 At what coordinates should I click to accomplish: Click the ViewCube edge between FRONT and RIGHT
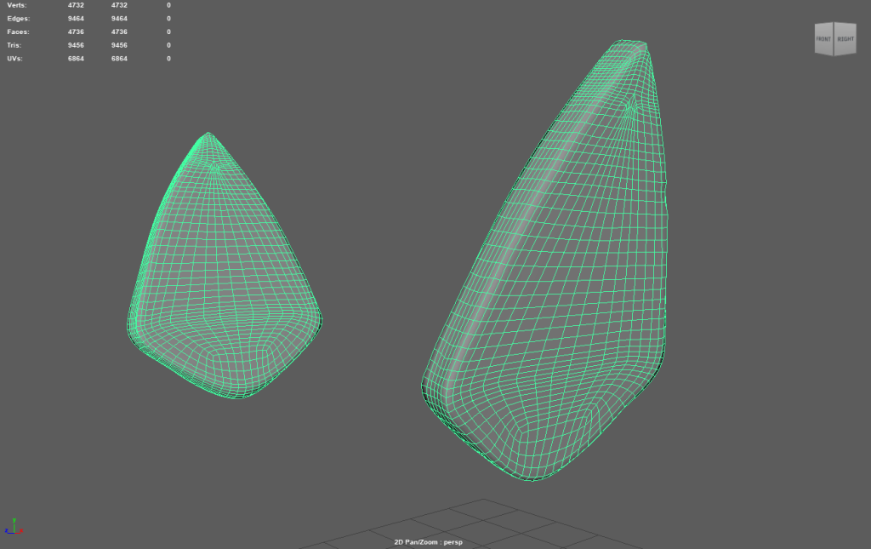[834, 40]
